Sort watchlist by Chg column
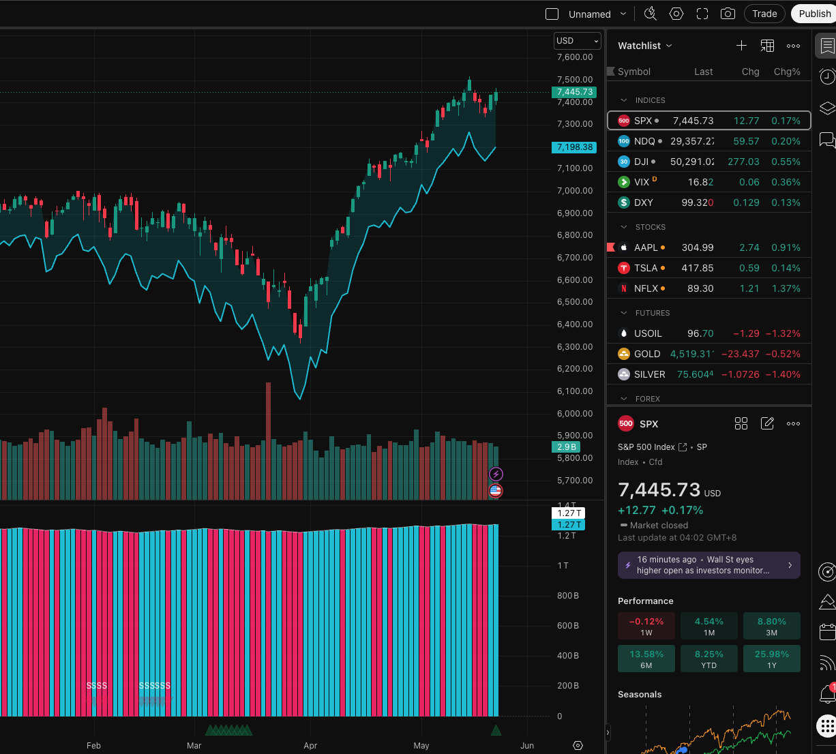 click(x=751, y=72)
